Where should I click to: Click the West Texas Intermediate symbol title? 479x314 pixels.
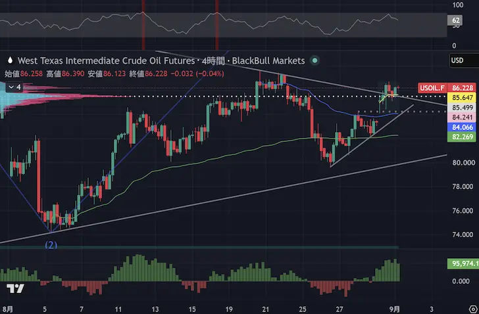106,60
